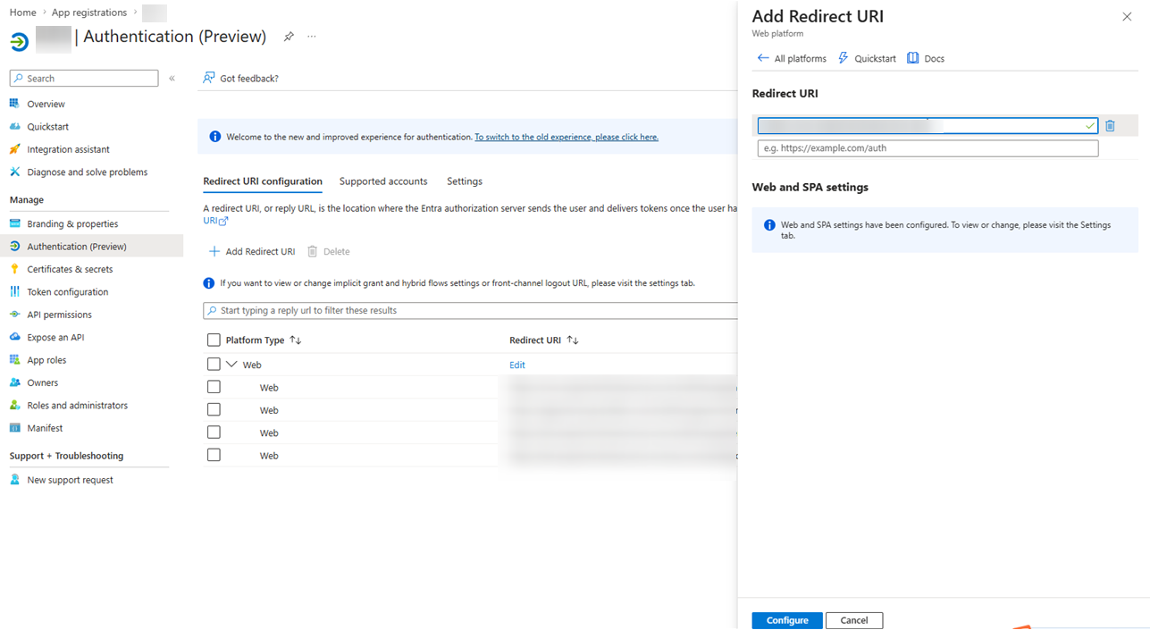The width and height of the screenshot is (1150, 630).
Task: Click the empty redirect URI example field
Action: point(928,148)
